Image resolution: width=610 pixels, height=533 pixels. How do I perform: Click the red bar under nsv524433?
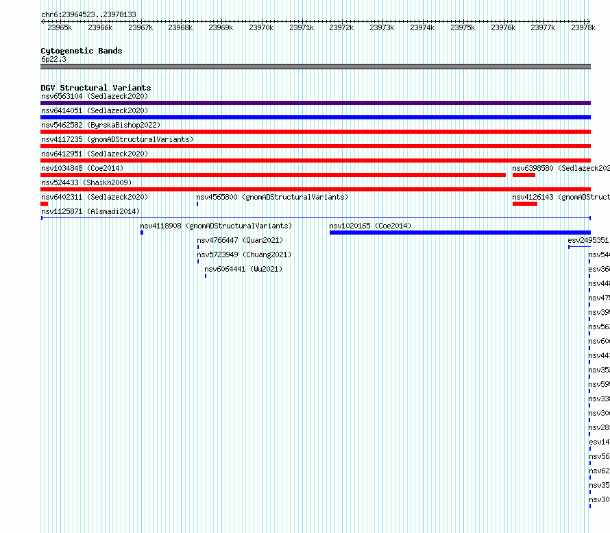pos(315,189)
